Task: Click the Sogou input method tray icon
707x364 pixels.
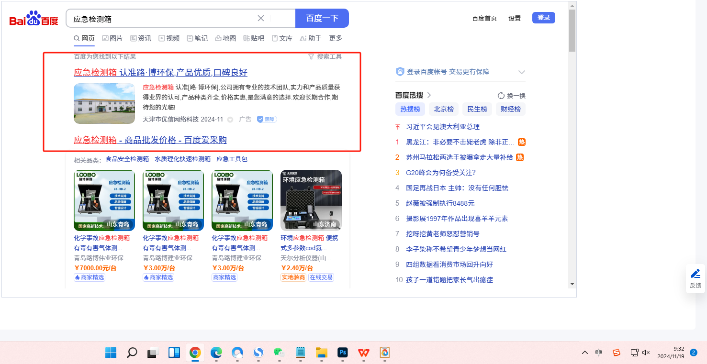Action: click(x=617, y=353)
